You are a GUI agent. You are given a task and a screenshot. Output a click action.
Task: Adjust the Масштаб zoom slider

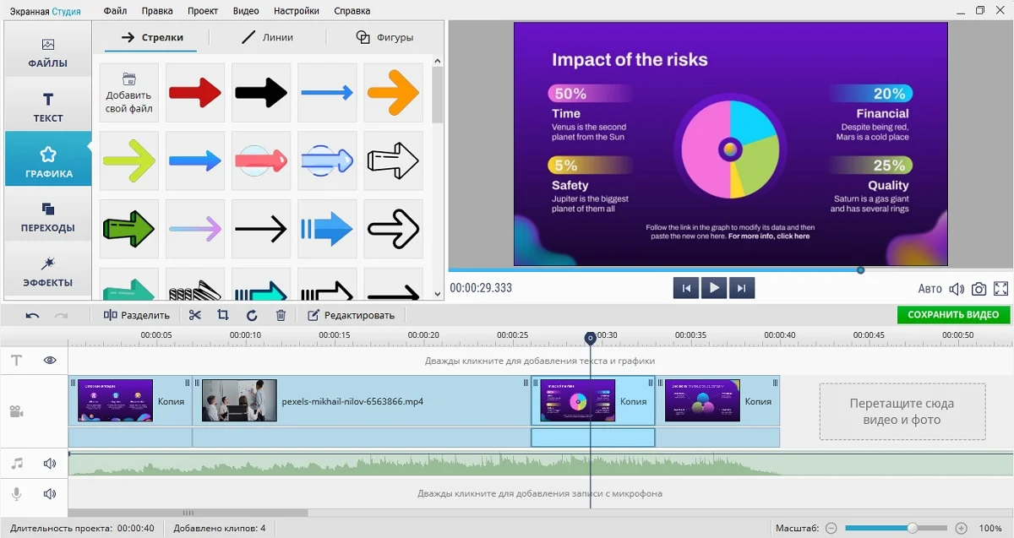click(x=913, y=528)
